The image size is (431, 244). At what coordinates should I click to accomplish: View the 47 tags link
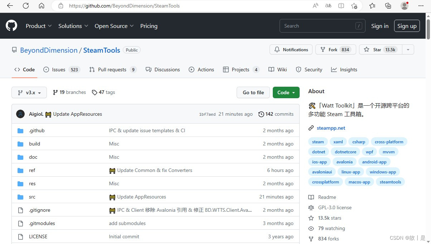[103, 92]
